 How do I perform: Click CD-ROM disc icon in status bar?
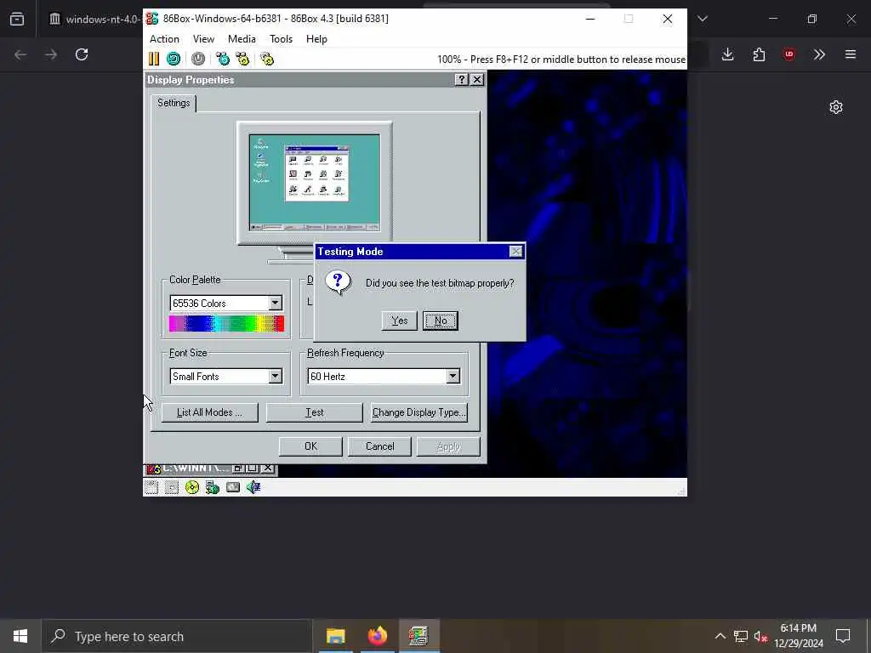tap(192, 487)
